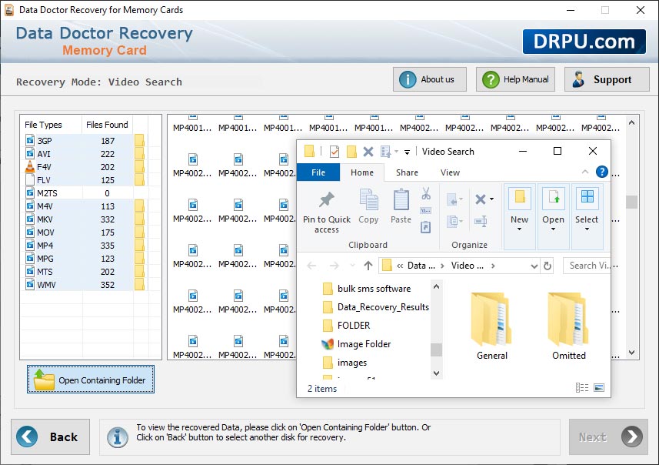Select the MPG file type row
Screen dimensions: 659x465
tap(84, 259)
